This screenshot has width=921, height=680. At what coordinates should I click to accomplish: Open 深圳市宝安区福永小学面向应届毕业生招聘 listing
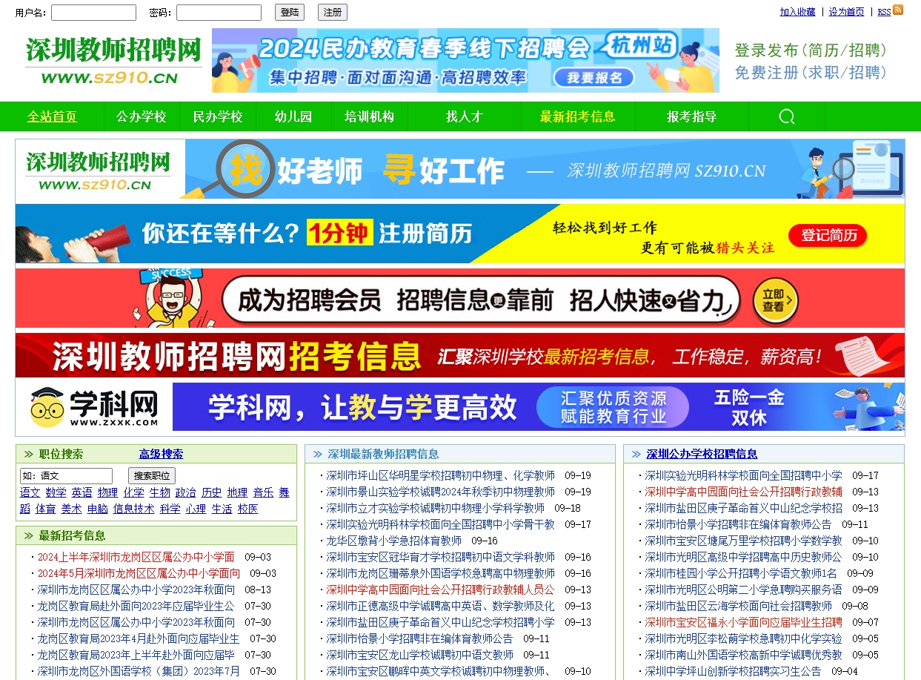tap(744, 622)
